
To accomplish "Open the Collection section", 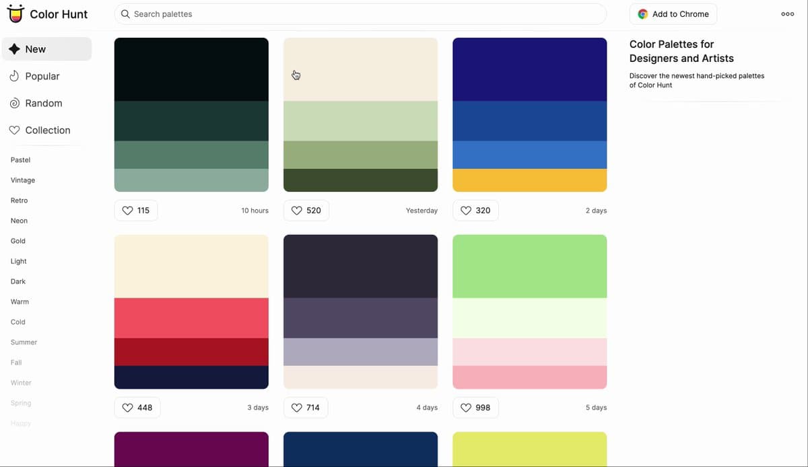I will tap(47, 130).
